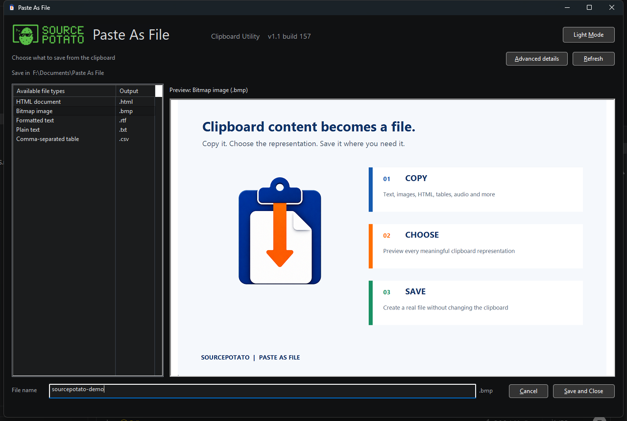
Task: Click the .txt output cell
Action: click(x=135, y=130)
